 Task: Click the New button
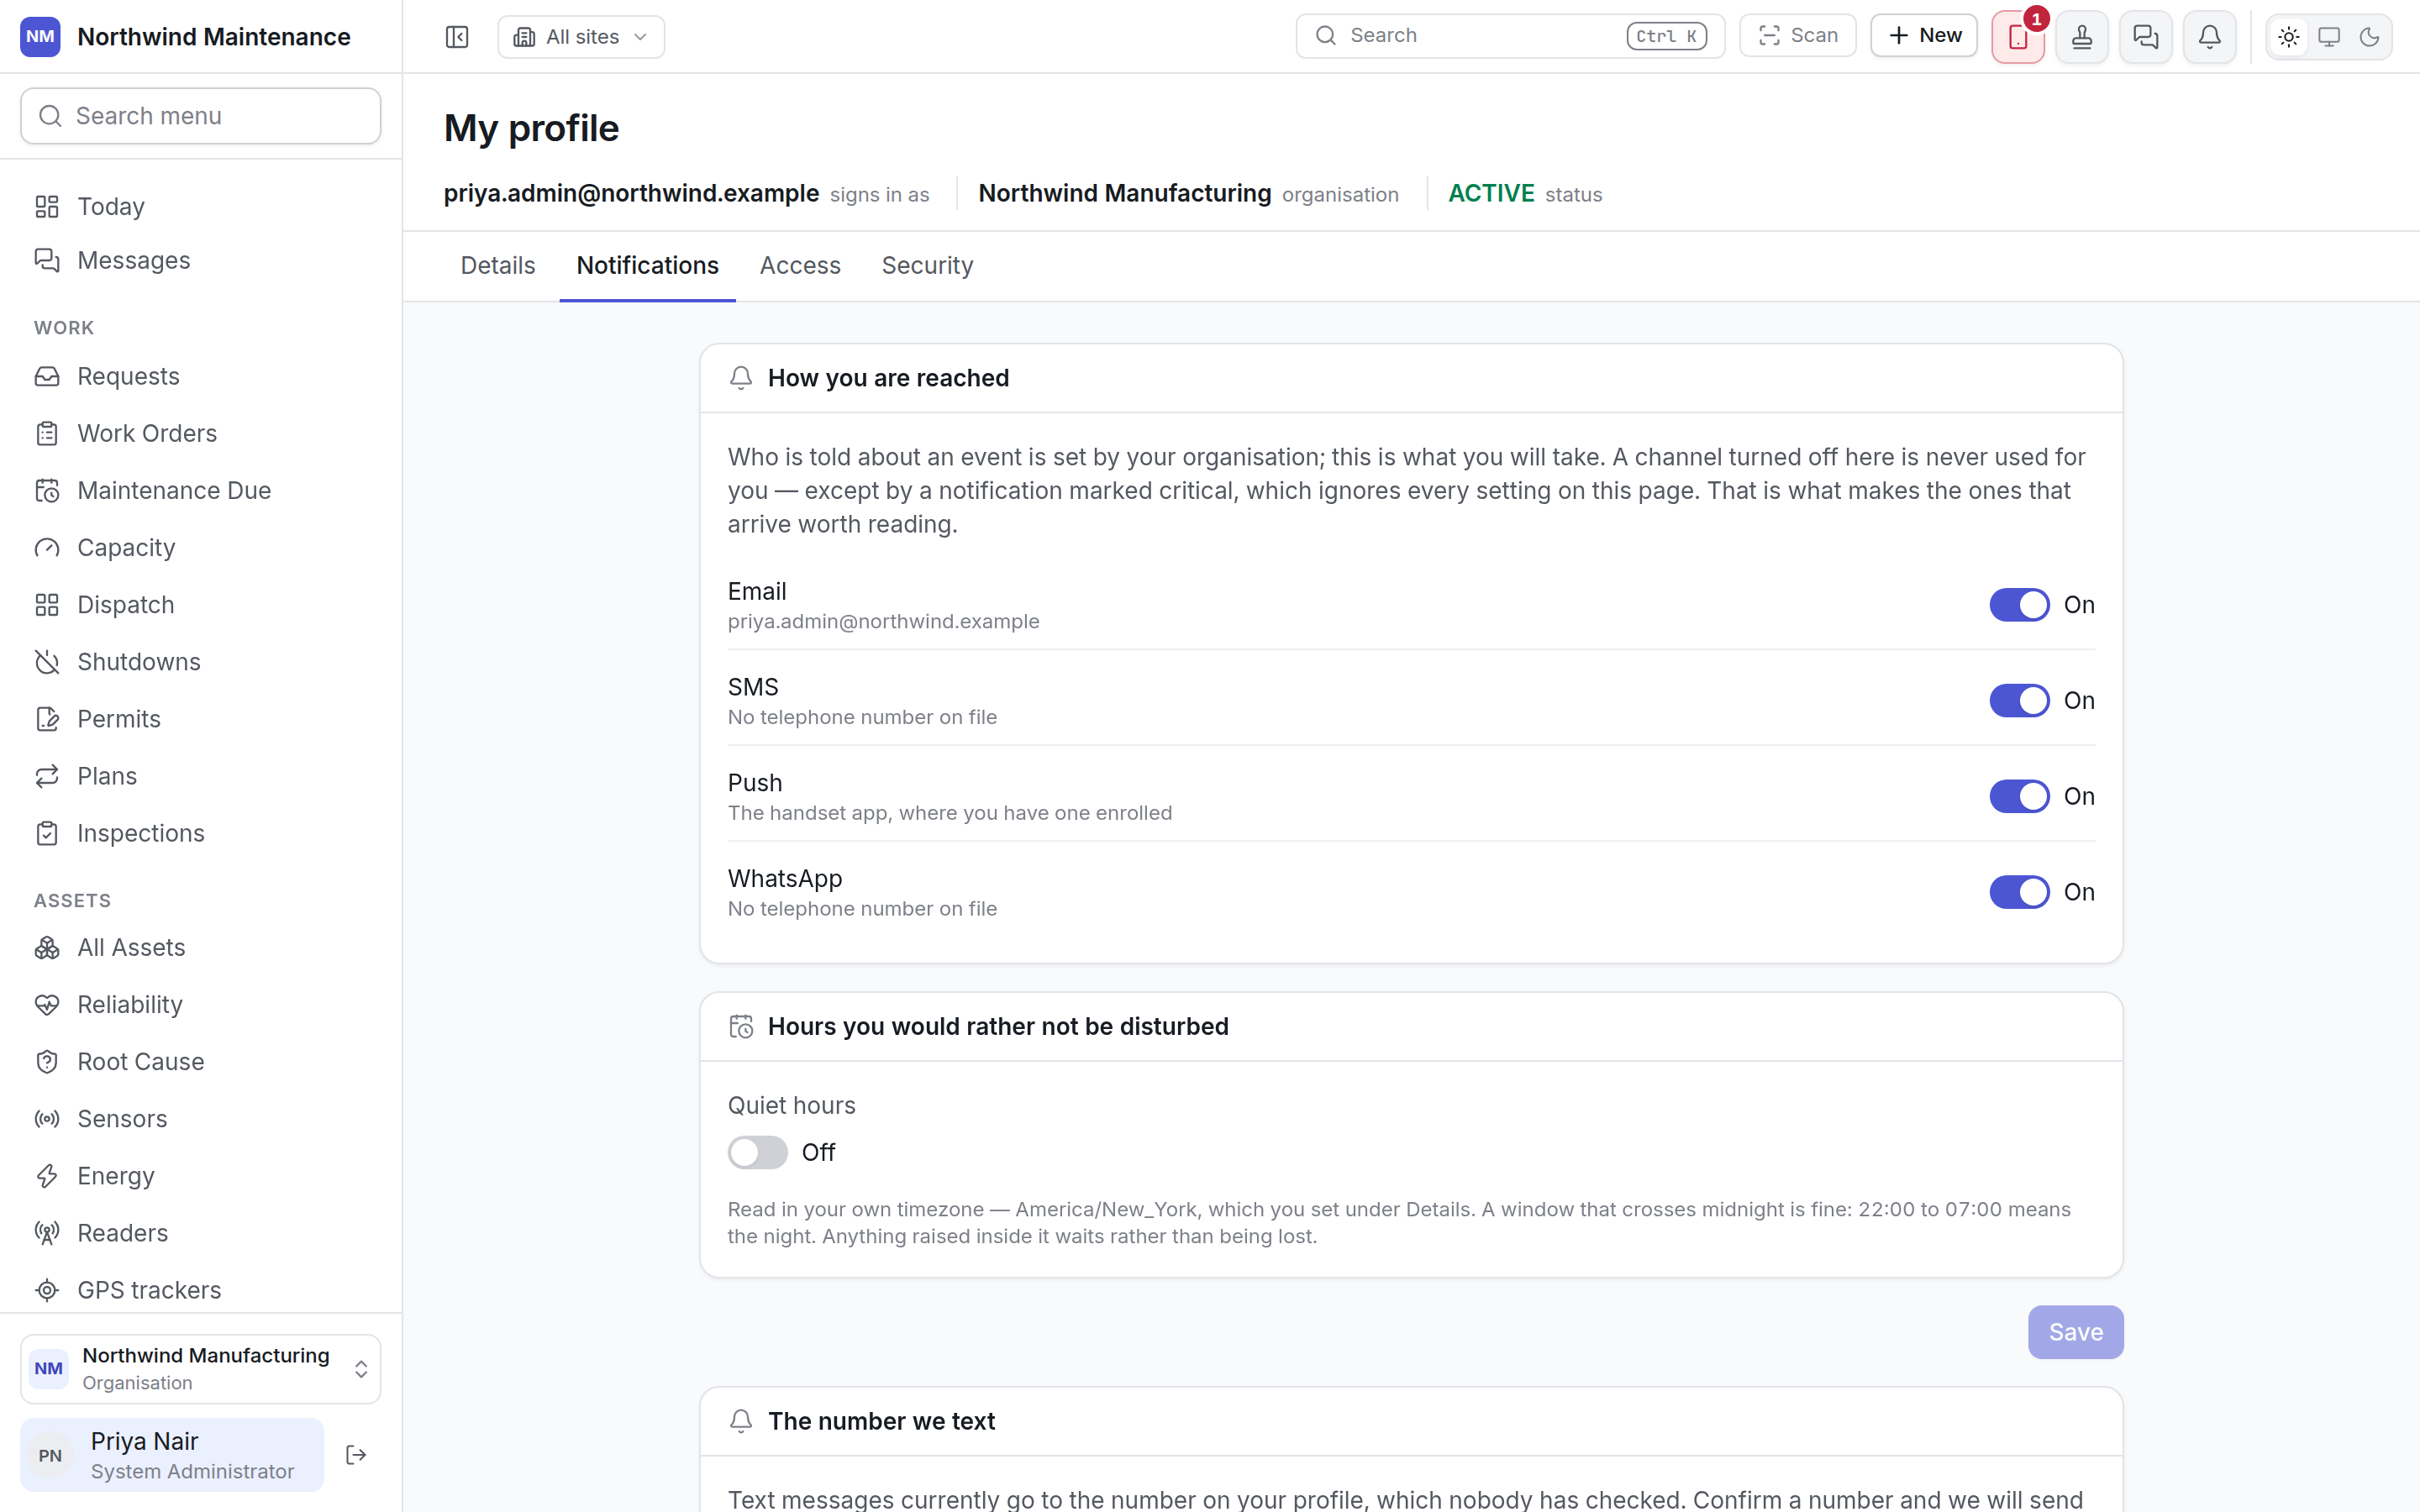click(1924, 36)
